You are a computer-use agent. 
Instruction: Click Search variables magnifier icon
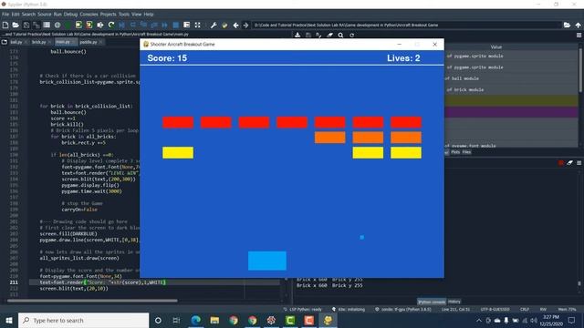(x=340, y=35)
